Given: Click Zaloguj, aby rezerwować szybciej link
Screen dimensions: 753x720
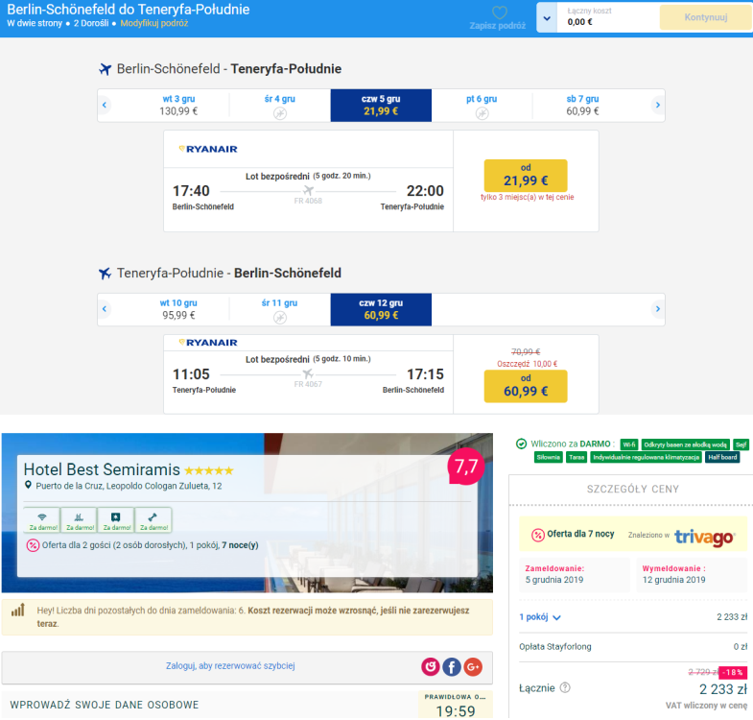Looking at the screenshot, I should 230,666.
